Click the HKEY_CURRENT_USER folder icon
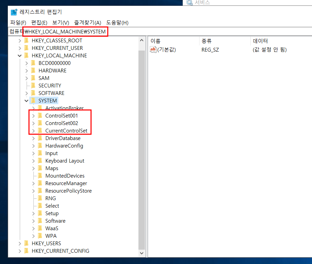 point(26,48)
